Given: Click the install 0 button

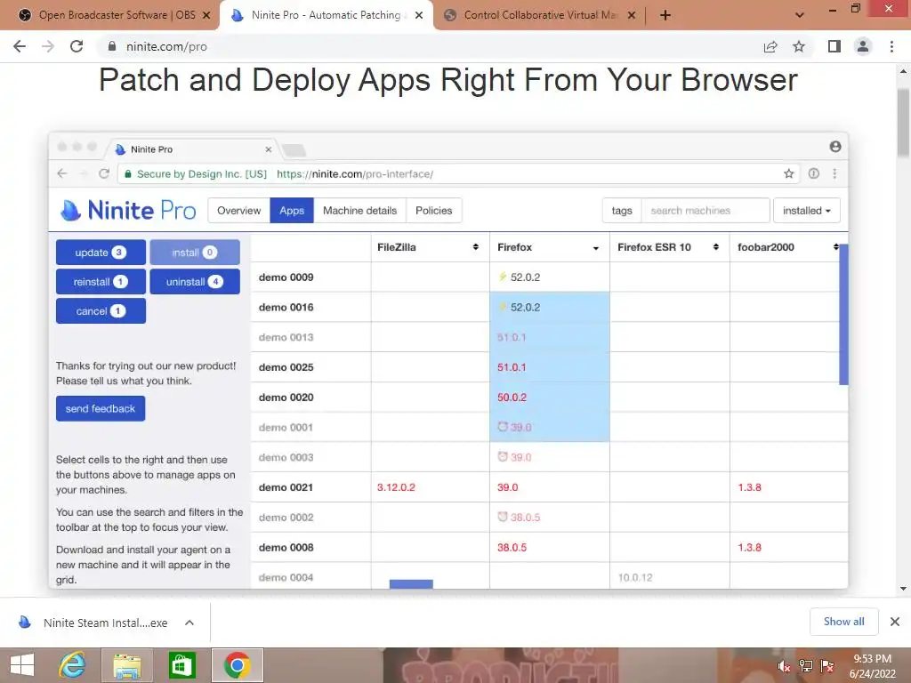Looking at the screenshot, I should (195, 252).
